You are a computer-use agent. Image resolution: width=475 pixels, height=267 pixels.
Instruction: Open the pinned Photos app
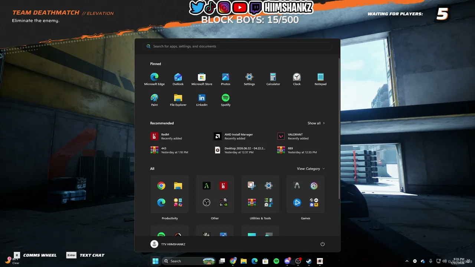tap(226, 79)
